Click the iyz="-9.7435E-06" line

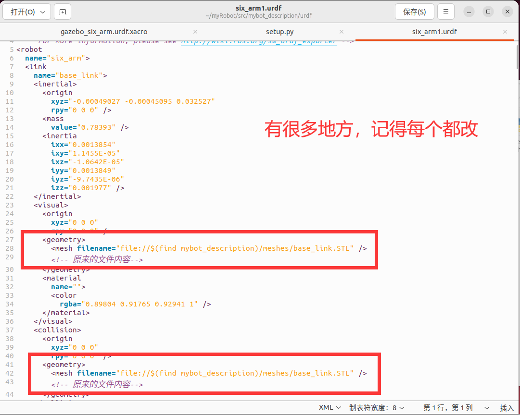point(88,179)
